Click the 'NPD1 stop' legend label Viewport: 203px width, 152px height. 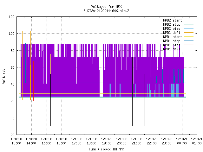click(172, 41)
